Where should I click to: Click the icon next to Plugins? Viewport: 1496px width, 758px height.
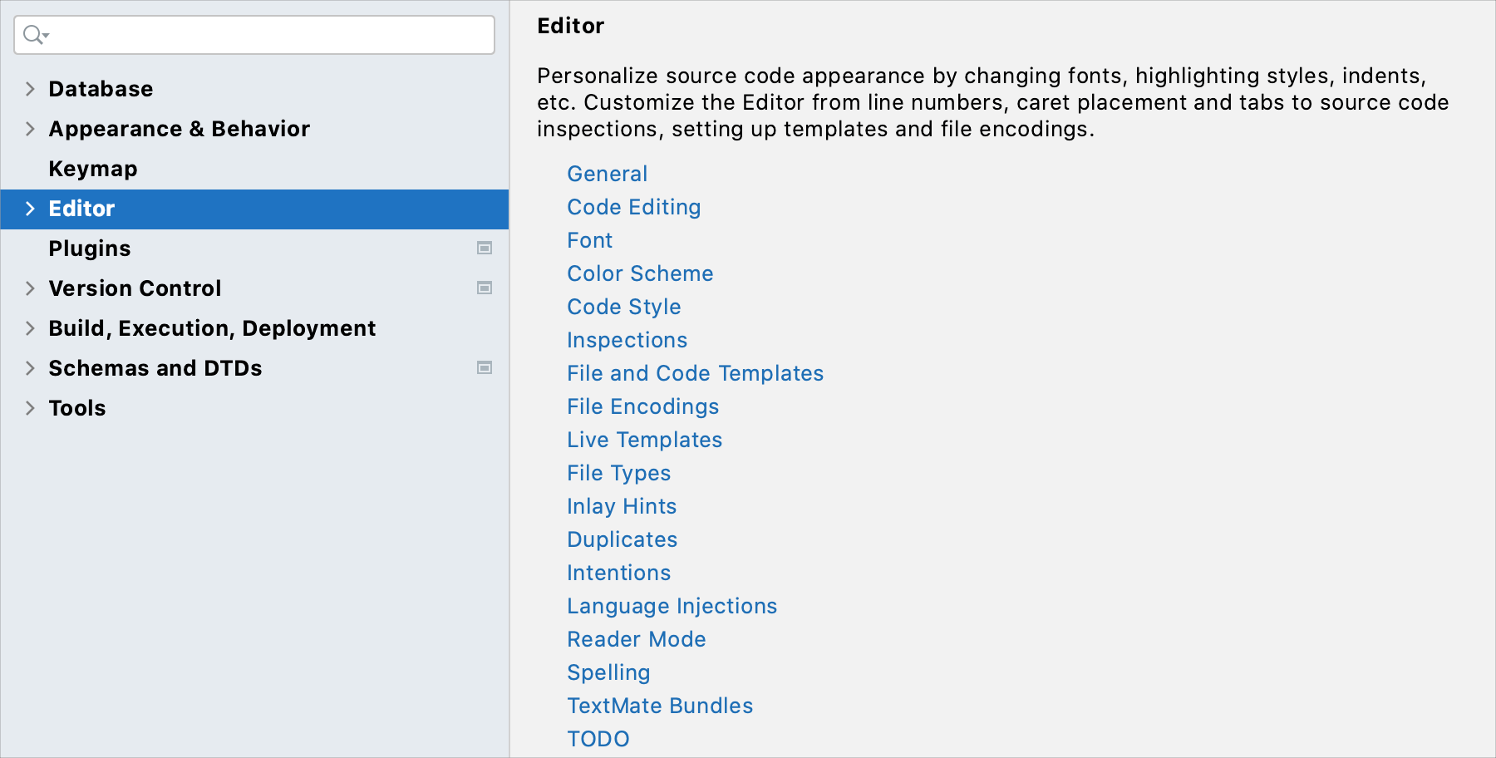pos(485,248)
